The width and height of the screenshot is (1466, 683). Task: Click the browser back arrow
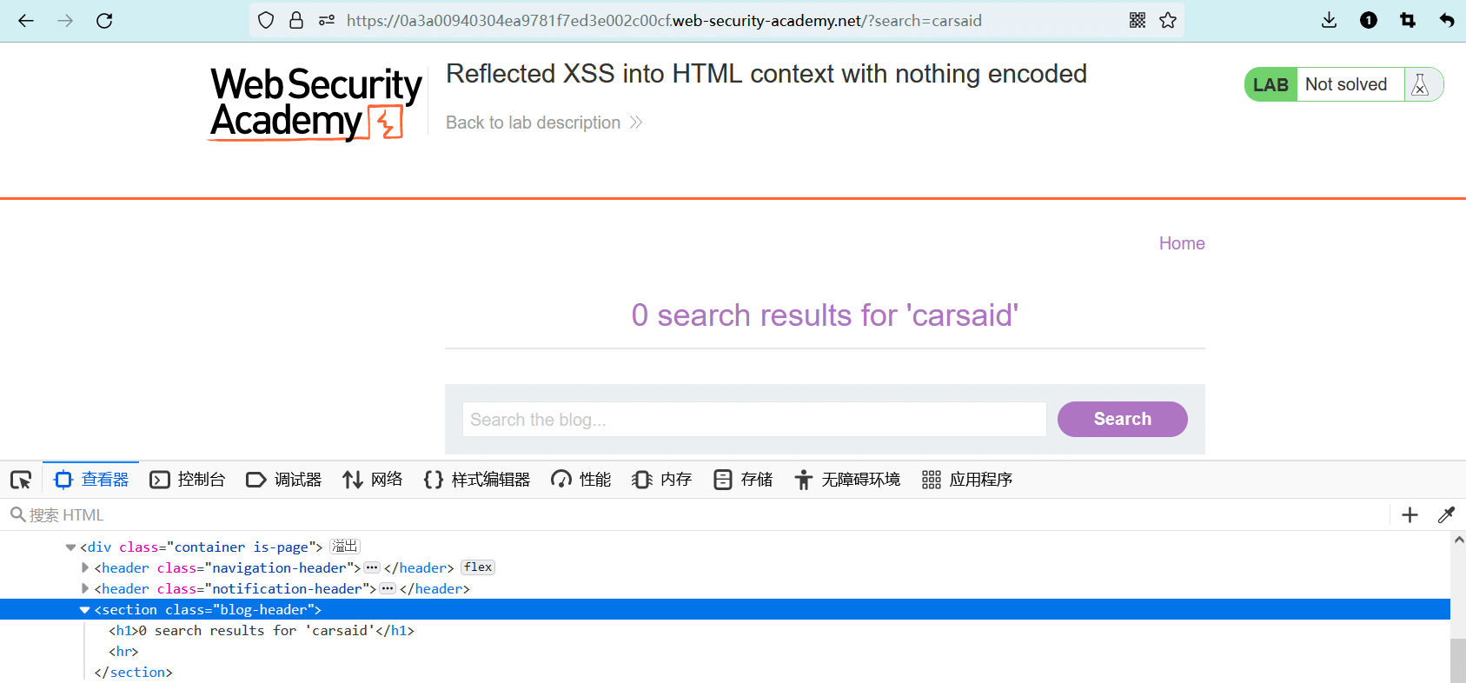[x=26, y=21]
